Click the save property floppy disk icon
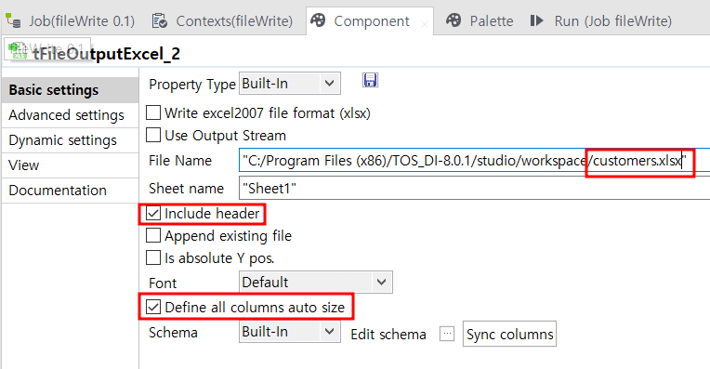 point(370,81)
